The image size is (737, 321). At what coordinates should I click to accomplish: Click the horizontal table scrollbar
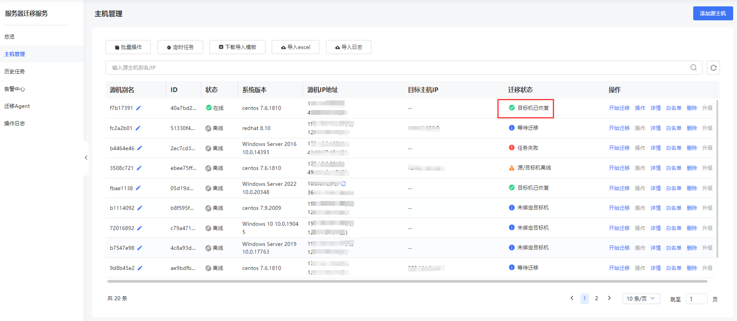pyautogui.click(x=407, y=281)
